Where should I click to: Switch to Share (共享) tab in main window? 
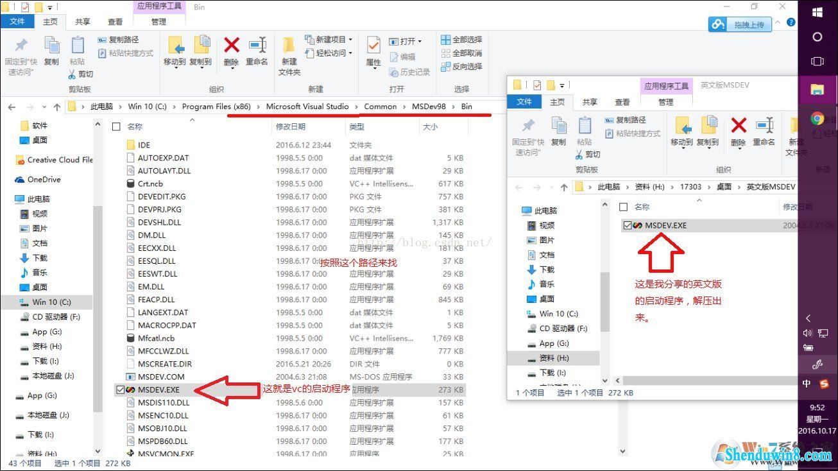[83, 21]
